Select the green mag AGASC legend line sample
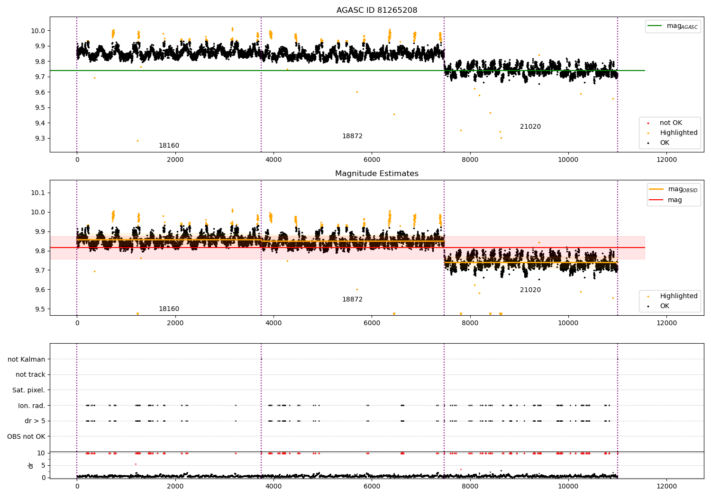Viewport: 711px width, 497px height. point(655,26)
